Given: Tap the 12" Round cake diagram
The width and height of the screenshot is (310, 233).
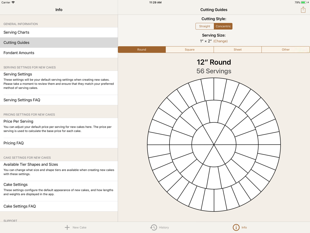Looking at the screenshot, I should tap(214, 145).
